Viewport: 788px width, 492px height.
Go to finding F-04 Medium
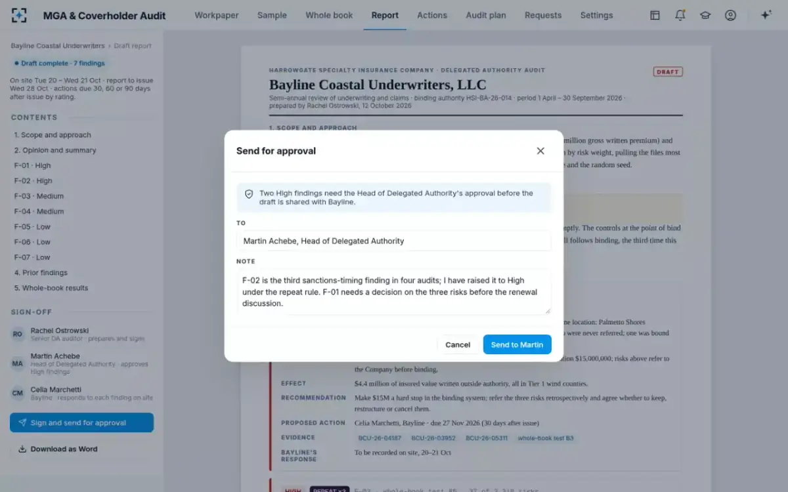click(x=39, y=211)
